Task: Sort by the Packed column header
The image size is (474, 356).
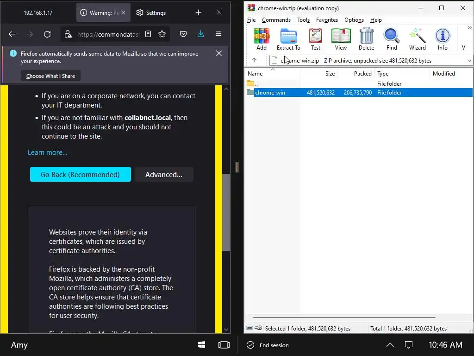Action: tap(356, 74)
